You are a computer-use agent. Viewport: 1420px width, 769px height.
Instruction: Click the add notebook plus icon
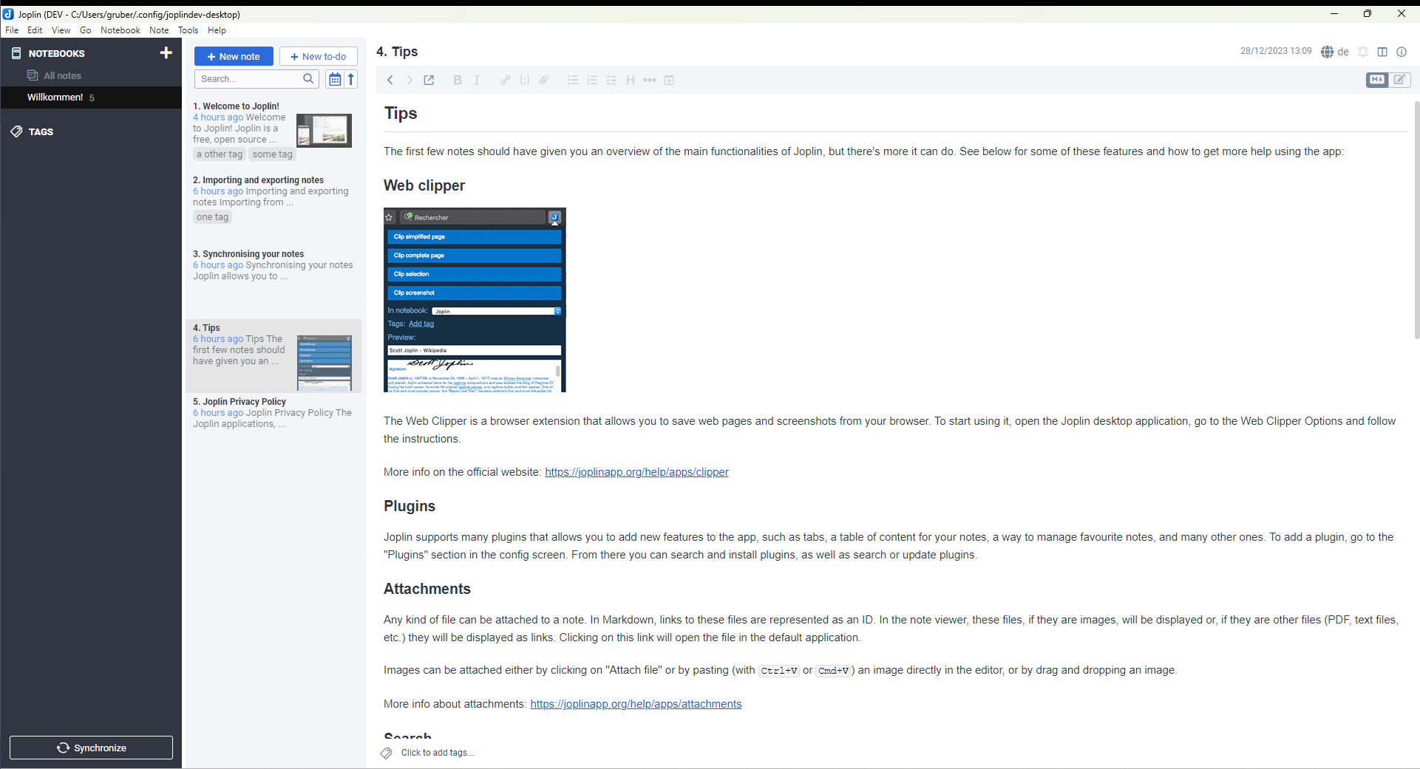166,52
